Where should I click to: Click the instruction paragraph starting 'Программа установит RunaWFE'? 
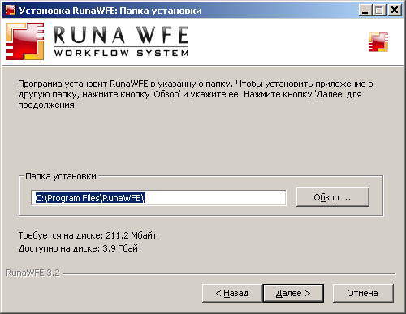[196, 94]
